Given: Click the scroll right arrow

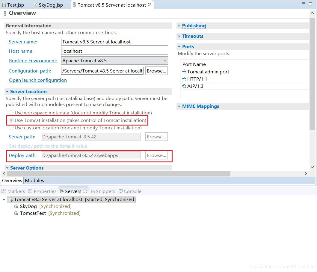Looking at the screenshot, I should coord(306,173).
